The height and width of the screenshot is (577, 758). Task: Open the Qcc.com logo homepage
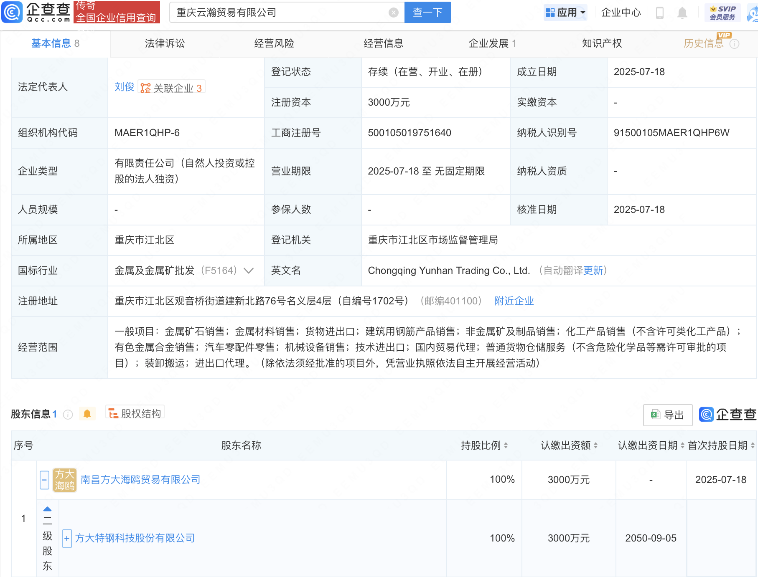pos(37,12)
